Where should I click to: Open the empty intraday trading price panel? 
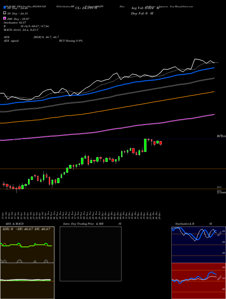point(90,254)
